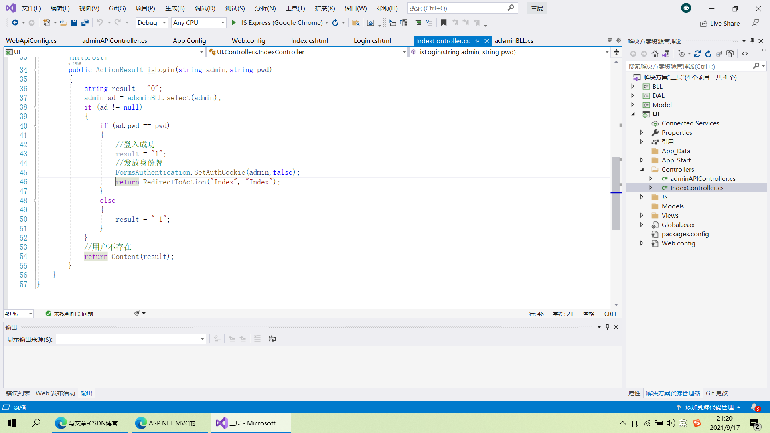This screenshot has height=433, width=770.
Task: Click the New Project toolbar icon
Action: coord(47,23)
